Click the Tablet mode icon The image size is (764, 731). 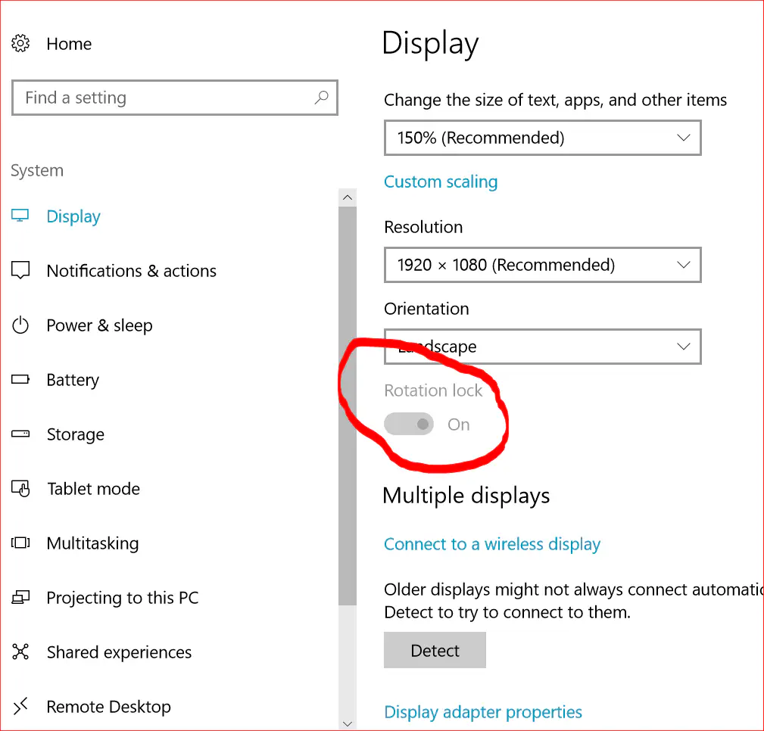point(20,489)
